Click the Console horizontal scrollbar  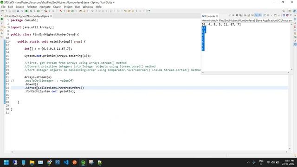(x=245, y=72)
